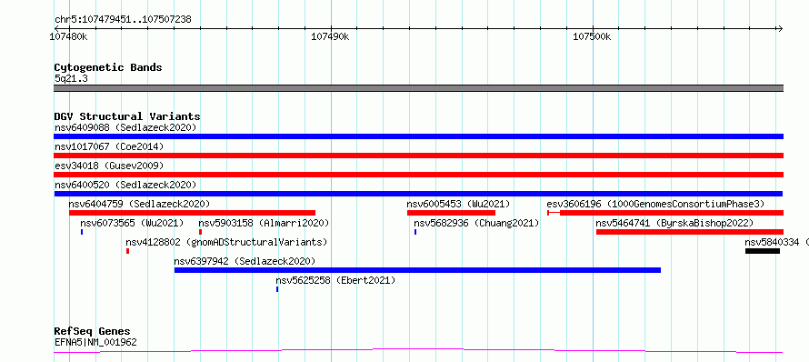The width and height of the screenshot is (809, 362).
Task: Click the nsv5682936 (Chuang2021) label
Action: pyautogui.click(x=476, y=223)
